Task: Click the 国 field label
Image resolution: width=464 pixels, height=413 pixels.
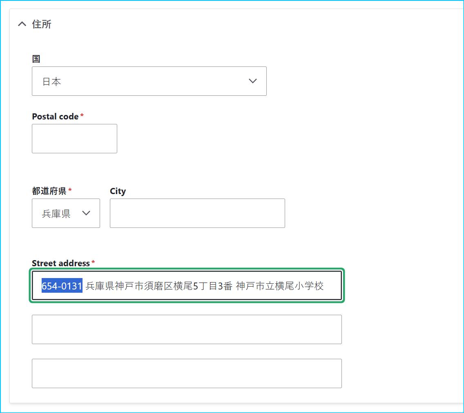Action: click(x=36, y=59)
